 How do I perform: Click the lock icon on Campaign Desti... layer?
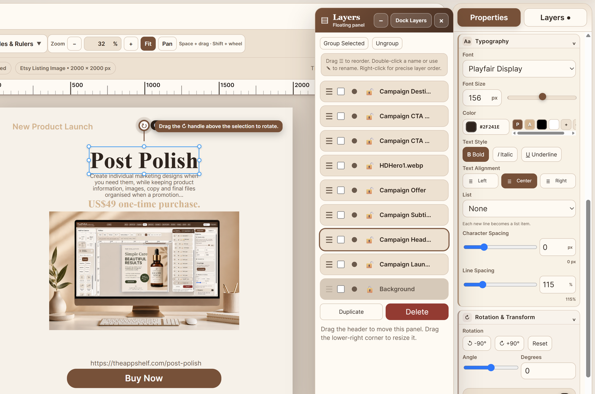tap(369, 91)
